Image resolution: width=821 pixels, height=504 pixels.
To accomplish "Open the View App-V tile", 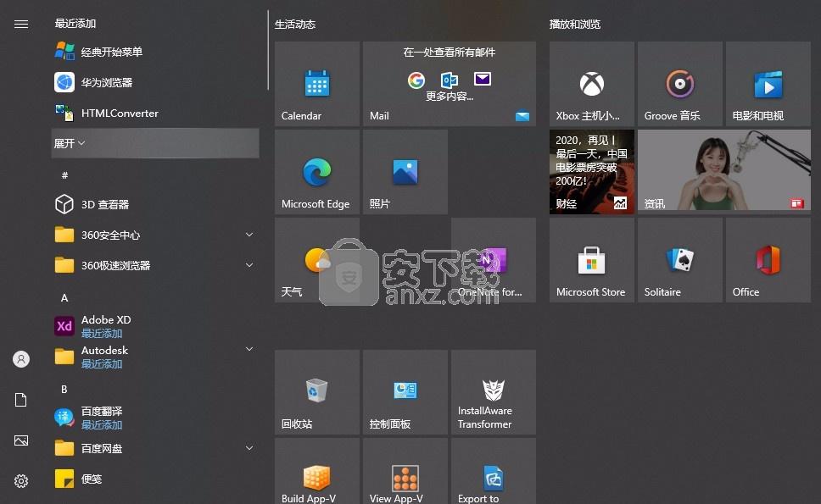I will [x=405, y=471].
